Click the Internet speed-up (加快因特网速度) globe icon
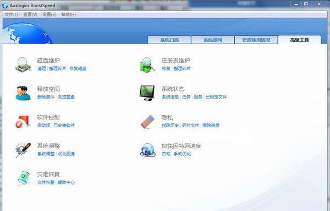The height and width of the screenshot is (211, 330). click(148, 150)
